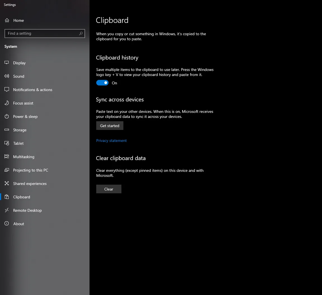Click the Home house icon

pos(7,20)
